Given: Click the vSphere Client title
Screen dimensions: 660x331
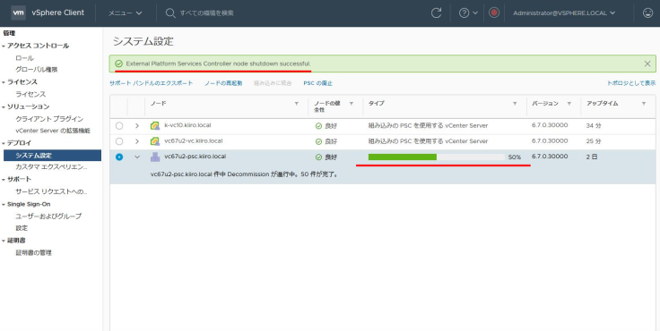Looking at the screenshot, I should 57,13.
